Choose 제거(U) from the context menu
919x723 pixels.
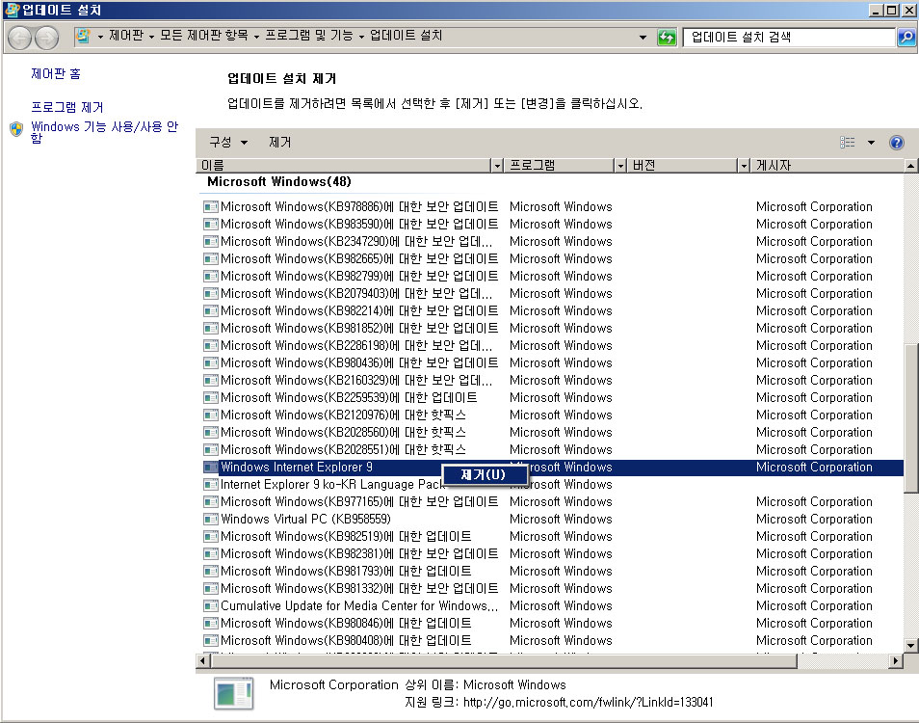pos(485,474)
